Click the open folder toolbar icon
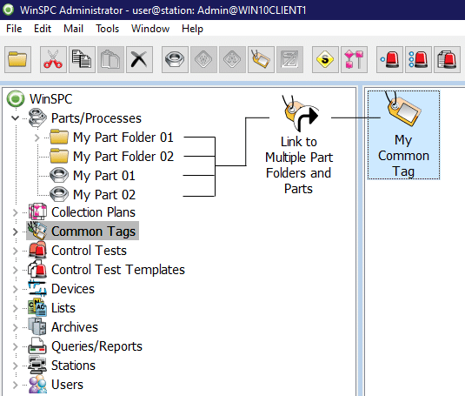Image resolution: width=465 pixels, height=396 pixels. click(x=17, y=59)
